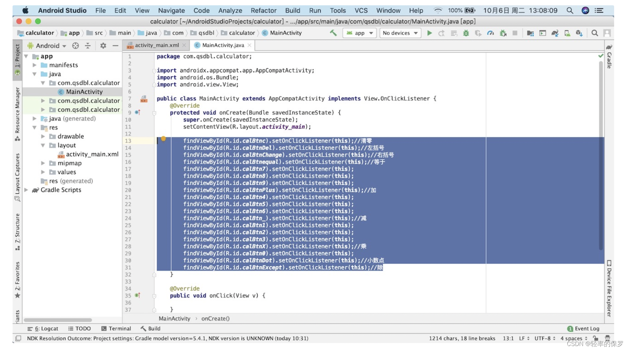Open Run Anything icon in toolbar
This screenshot has width=628, height=350.
pos(542,33)
